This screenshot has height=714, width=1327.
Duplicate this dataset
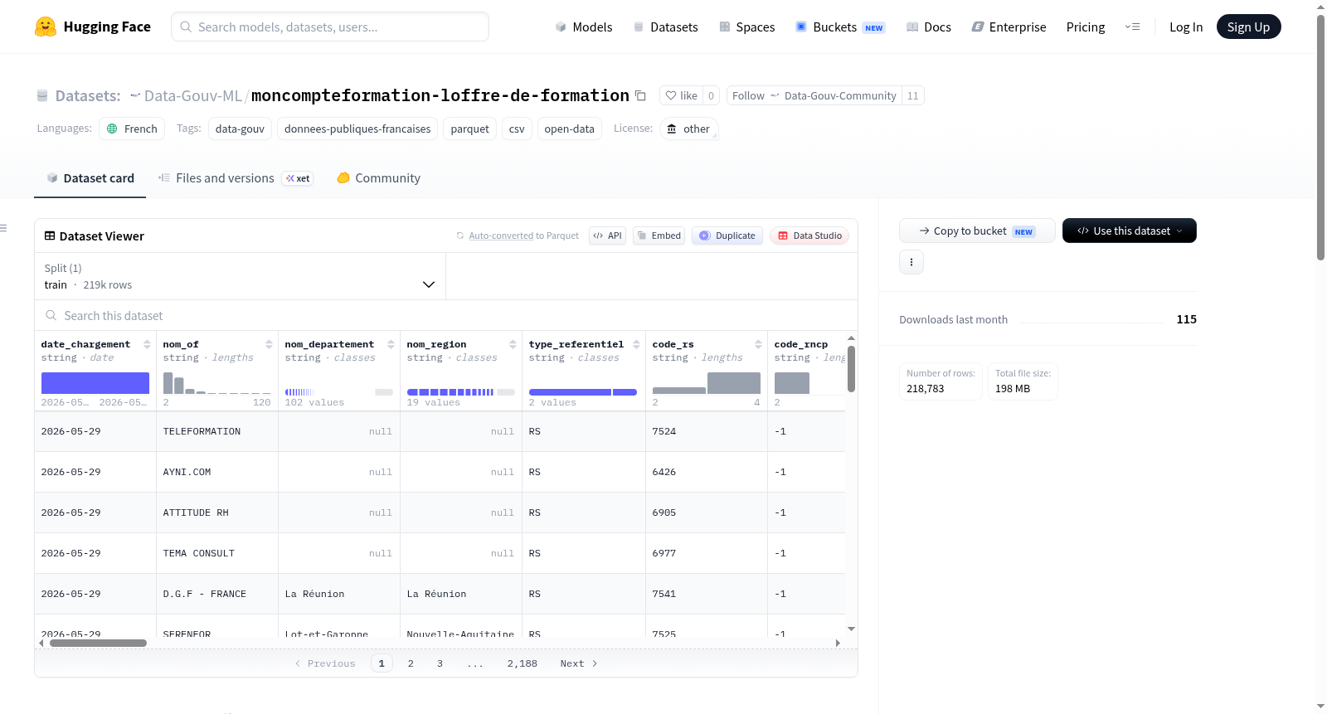[x=727, y=236]
